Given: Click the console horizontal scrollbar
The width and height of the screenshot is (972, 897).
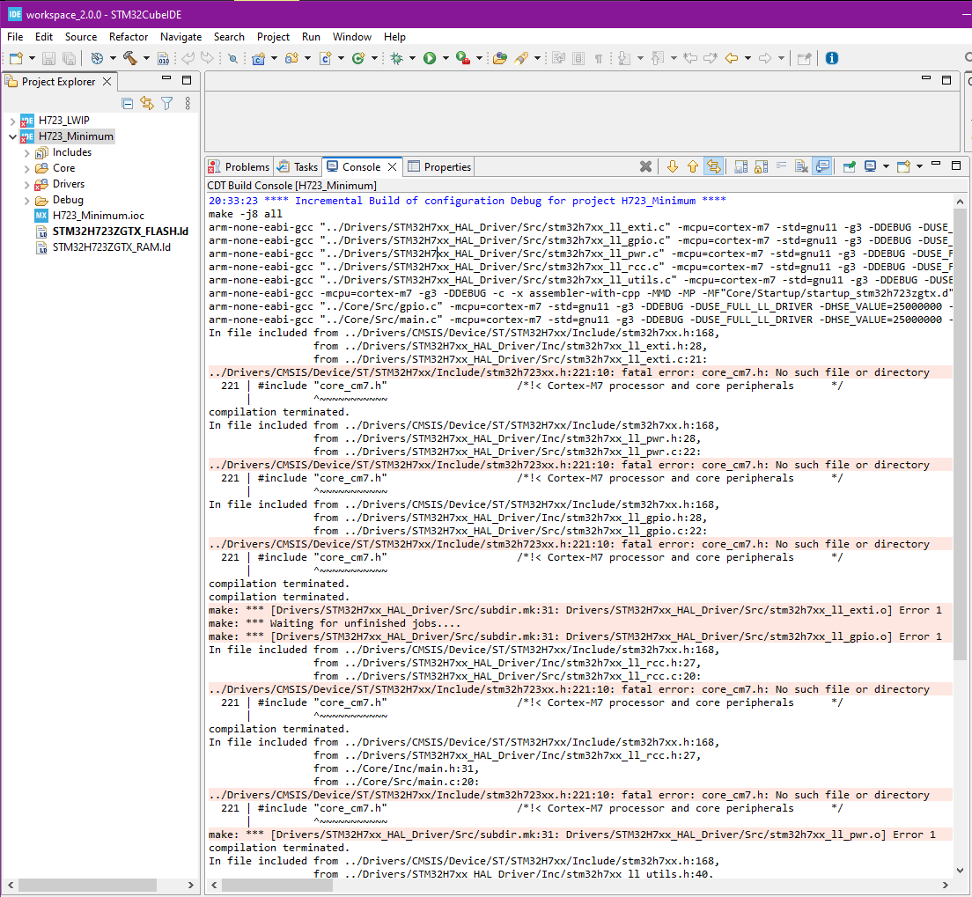Looking at the screenshot, I should [277, 885].
